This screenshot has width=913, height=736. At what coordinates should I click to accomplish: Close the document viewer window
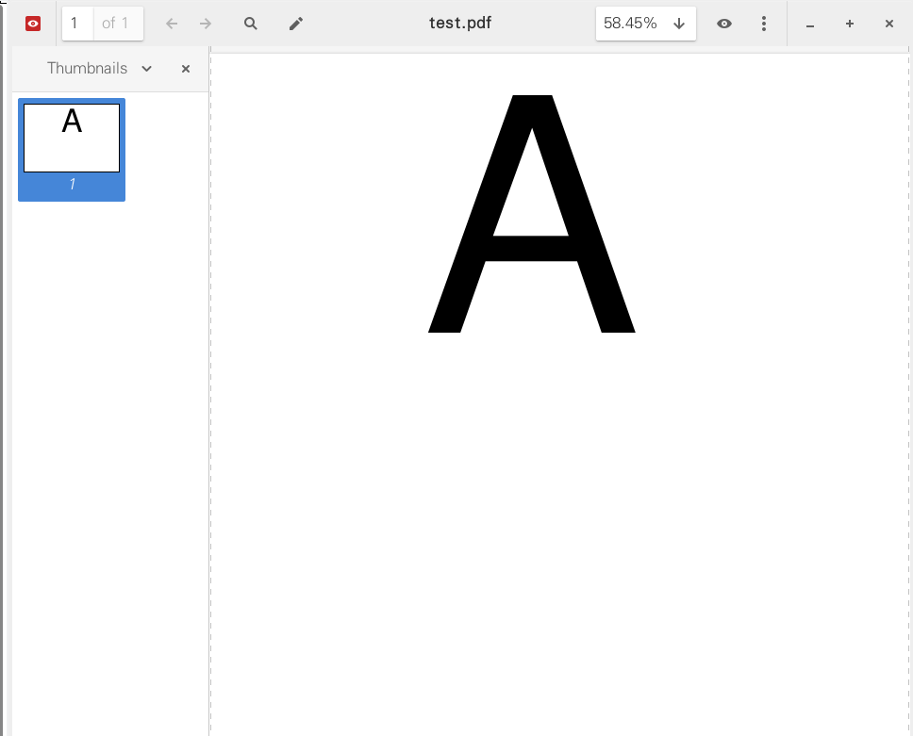[x=889, y=24]
